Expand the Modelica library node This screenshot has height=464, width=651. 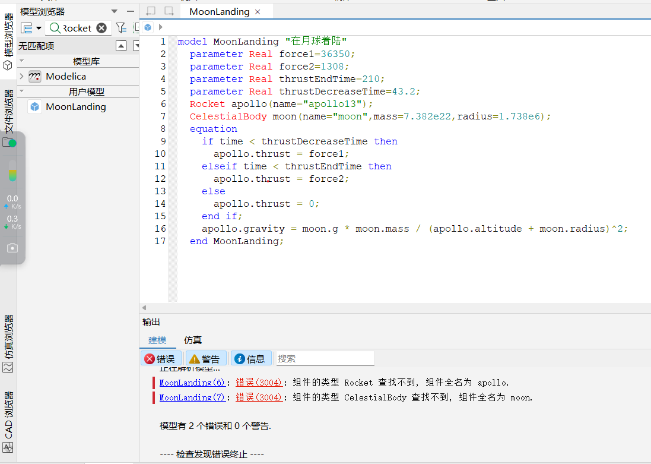point(21,77)
